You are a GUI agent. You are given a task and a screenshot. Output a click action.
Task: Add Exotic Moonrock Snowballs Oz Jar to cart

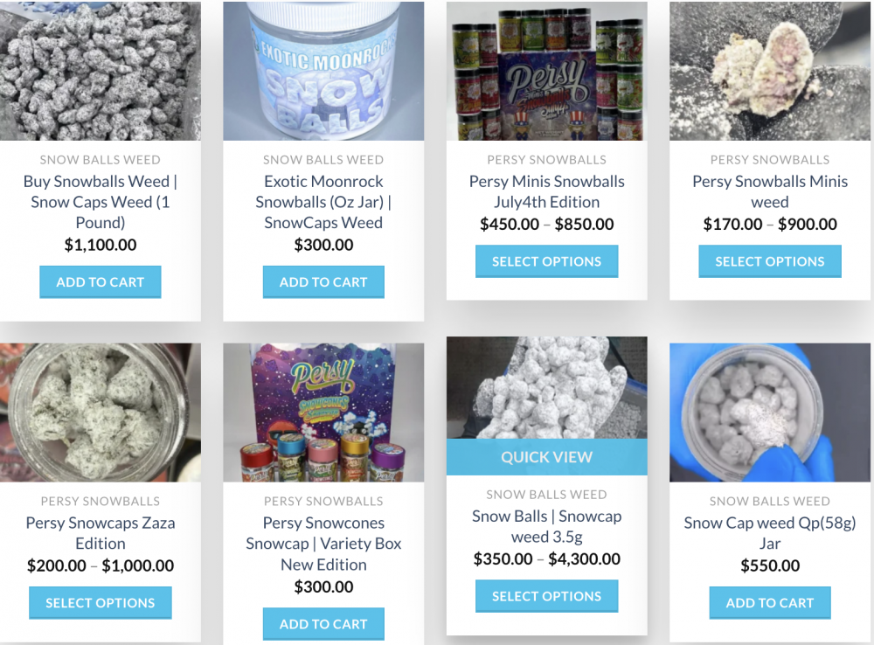tap(323, 282)
